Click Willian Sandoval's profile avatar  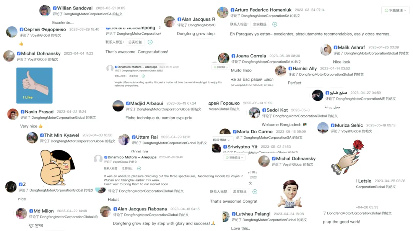pyautogui.click(x=45, y=11)
